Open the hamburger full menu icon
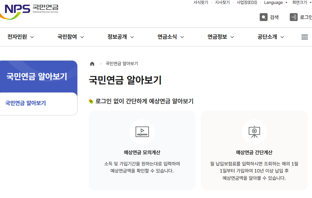312x198 pixels. pyautogui.click(x=304, y=37)
